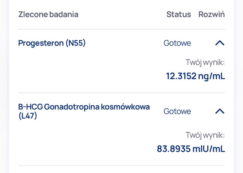This screenshot has height=173, width=243.
Task: Tap the mIU/mL unit text
Action: point(208,149)
